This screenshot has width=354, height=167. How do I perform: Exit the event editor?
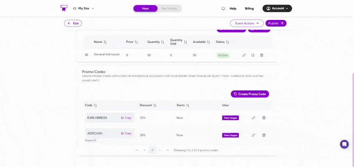point(73,23)
